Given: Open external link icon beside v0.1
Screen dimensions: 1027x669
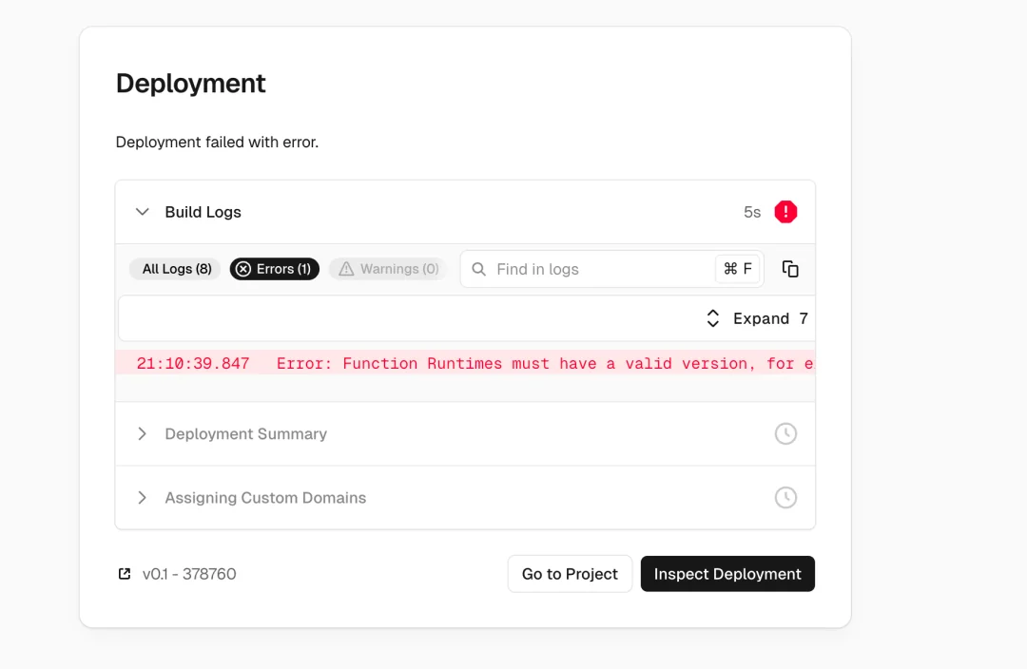Looking at the screenshot, I should coord(125,574).
